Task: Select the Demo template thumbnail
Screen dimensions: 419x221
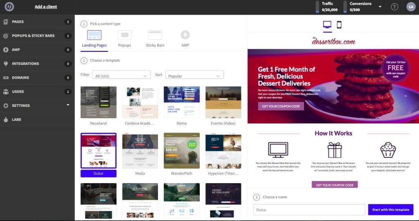Action: [182, 102]
